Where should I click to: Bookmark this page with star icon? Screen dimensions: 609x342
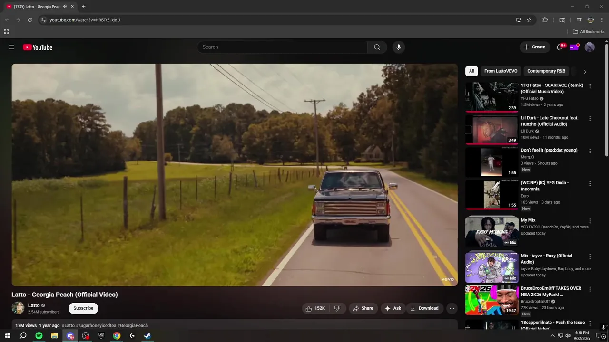pos(529,20)
